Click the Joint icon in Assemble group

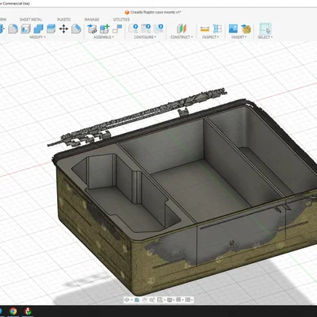tap(117, 29)
